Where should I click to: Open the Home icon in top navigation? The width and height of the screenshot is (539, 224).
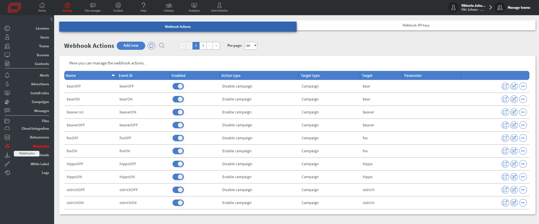[x=42, y=5]
